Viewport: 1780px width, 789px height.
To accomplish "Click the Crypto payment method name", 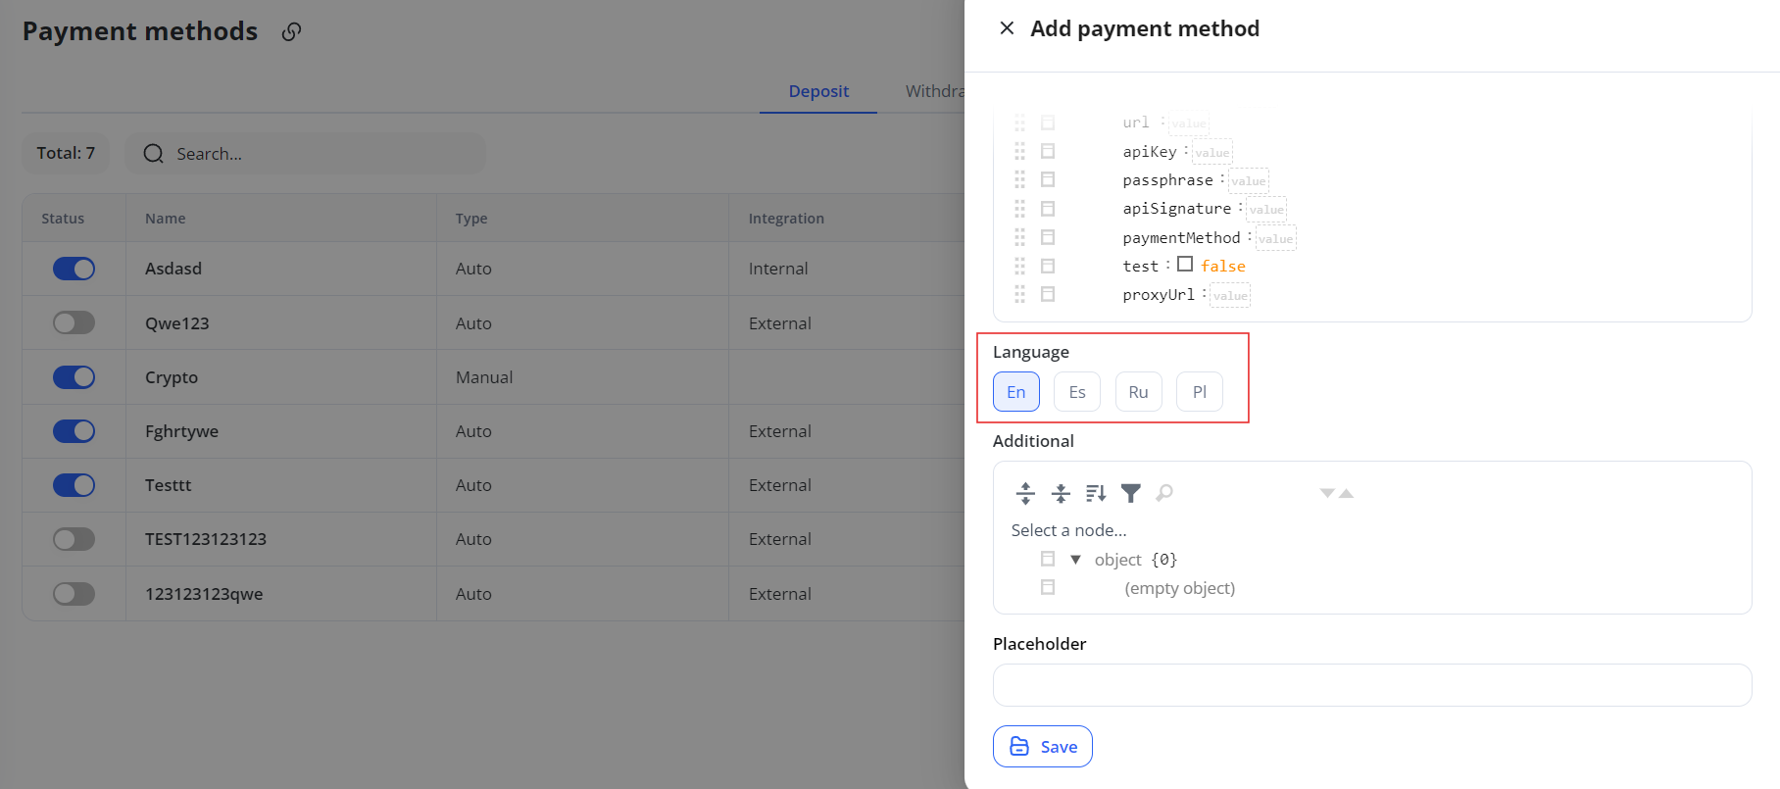I will 172,377.
